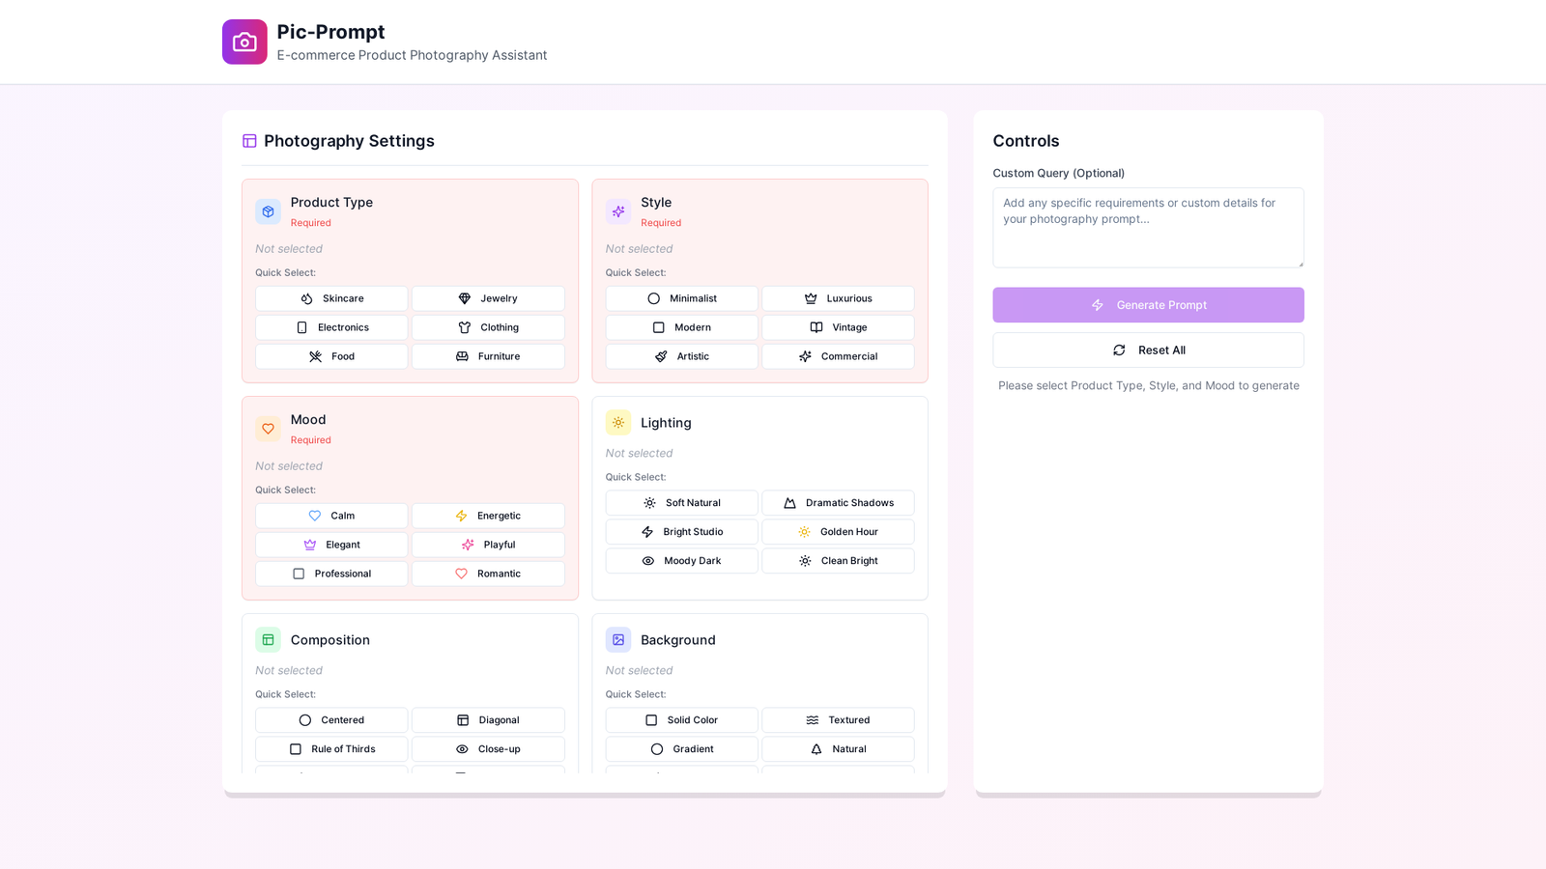Pick Dramatic Shadows lighting option
1546x869 pixels.
[x=838, y=503]
